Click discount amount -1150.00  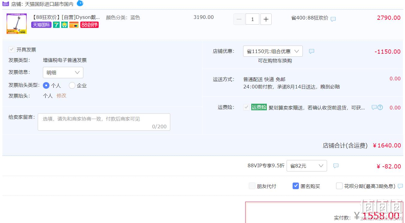(388, 52)
